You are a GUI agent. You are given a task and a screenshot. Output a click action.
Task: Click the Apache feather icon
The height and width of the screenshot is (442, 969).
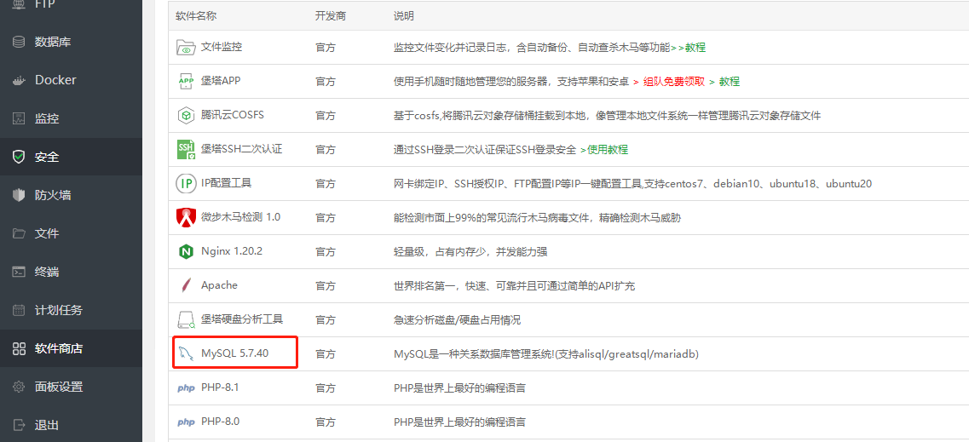point(186,285)
